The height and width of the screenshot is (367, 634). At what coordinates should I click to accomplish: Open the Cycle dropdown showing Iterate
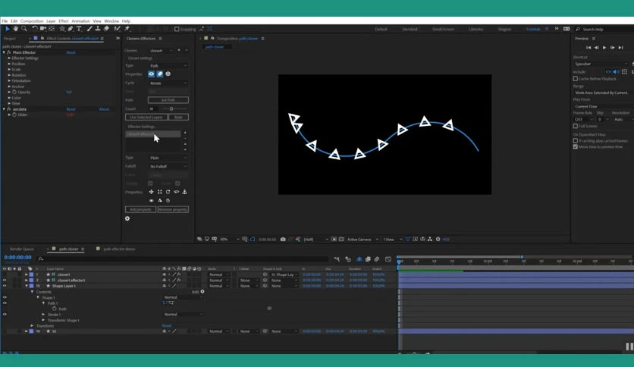(x=168, y=83)
